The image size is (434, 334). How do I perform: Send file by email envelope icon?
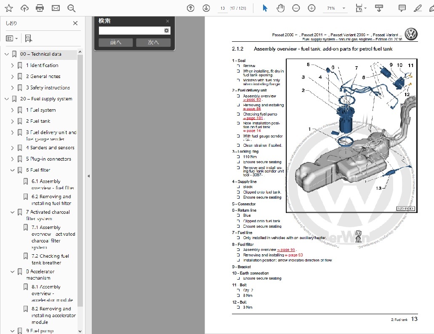(x=56, y=8)
